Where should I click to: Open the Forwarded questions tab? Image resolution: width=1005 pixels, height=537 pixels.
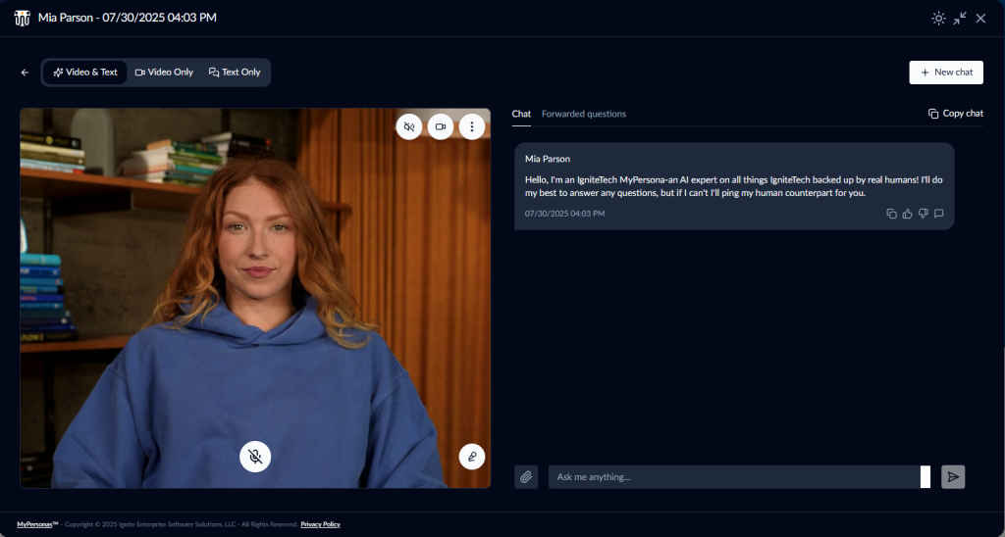click(583, 114)
